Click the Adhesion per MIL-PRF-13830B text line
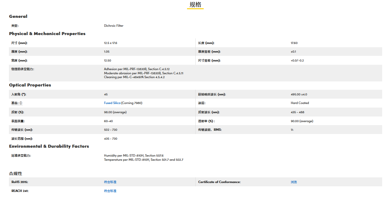386x197 pixels. [x=137, y=69]
